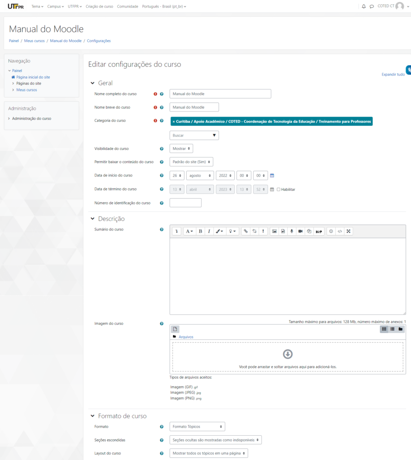
Task: Insert an image via the editor toolbar
Action: click(x=274, y=231)
